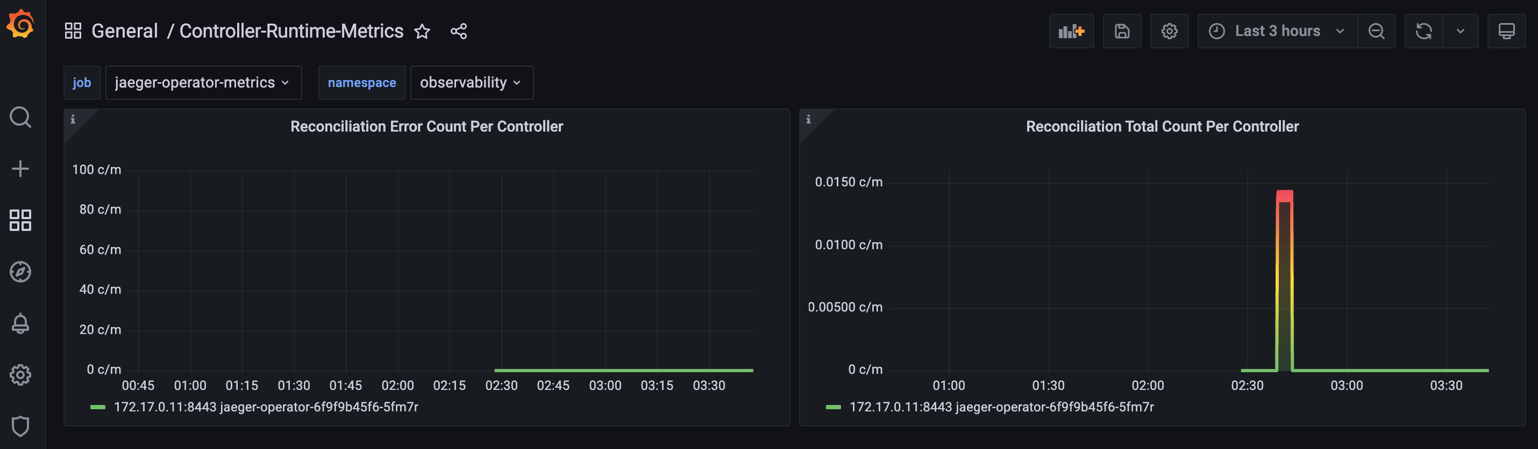Click the Create plus icon in sidebar
This screenshot has width=1538, height=449.
[20, 169]
